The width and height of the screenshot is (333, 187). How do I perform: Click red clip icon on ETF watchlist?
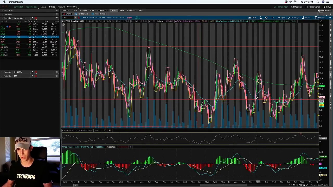(36, 76)
